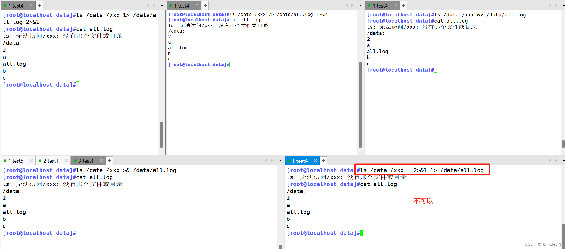Click scrollbar thumb of top-right terminal
Image resolution: width=565 pixels, height=249 pixels.
coord(564,144)
